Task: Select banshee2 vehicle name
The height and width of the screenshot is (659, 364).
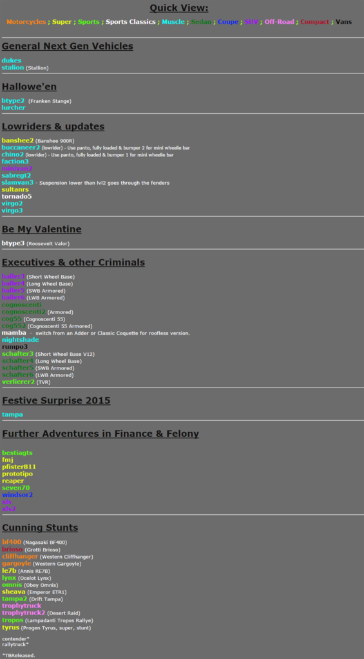Action: pos(17,140)
